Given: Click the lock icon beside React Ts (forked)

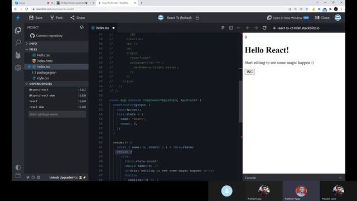Looking at the screenshot, I should coord(197,18).
